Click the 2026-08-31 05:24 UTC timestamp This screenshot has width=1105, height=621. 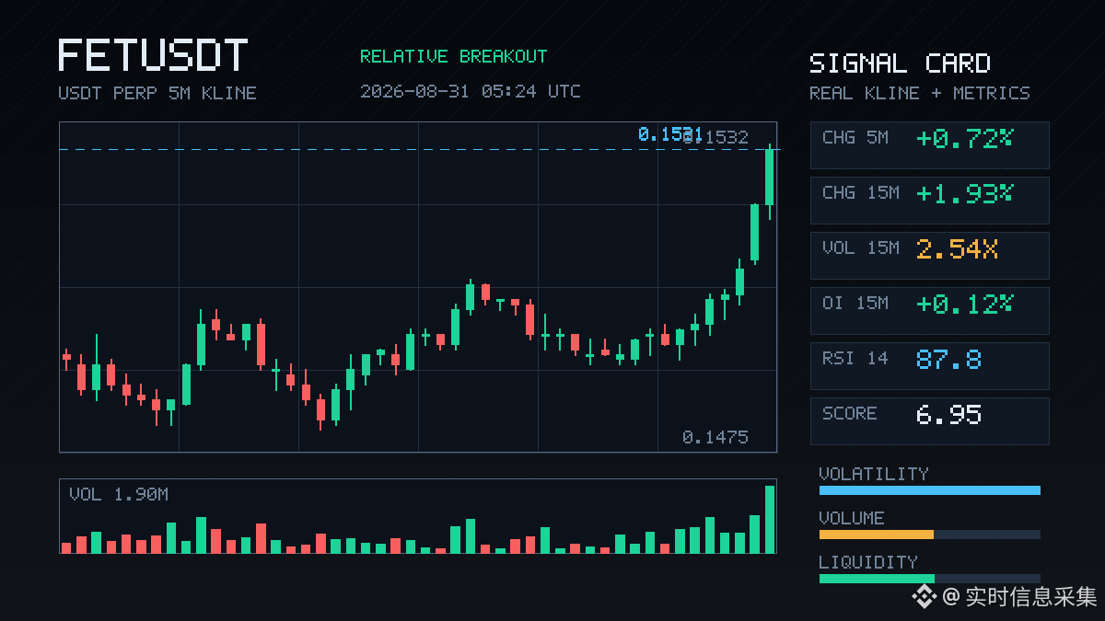click(471, 91)
